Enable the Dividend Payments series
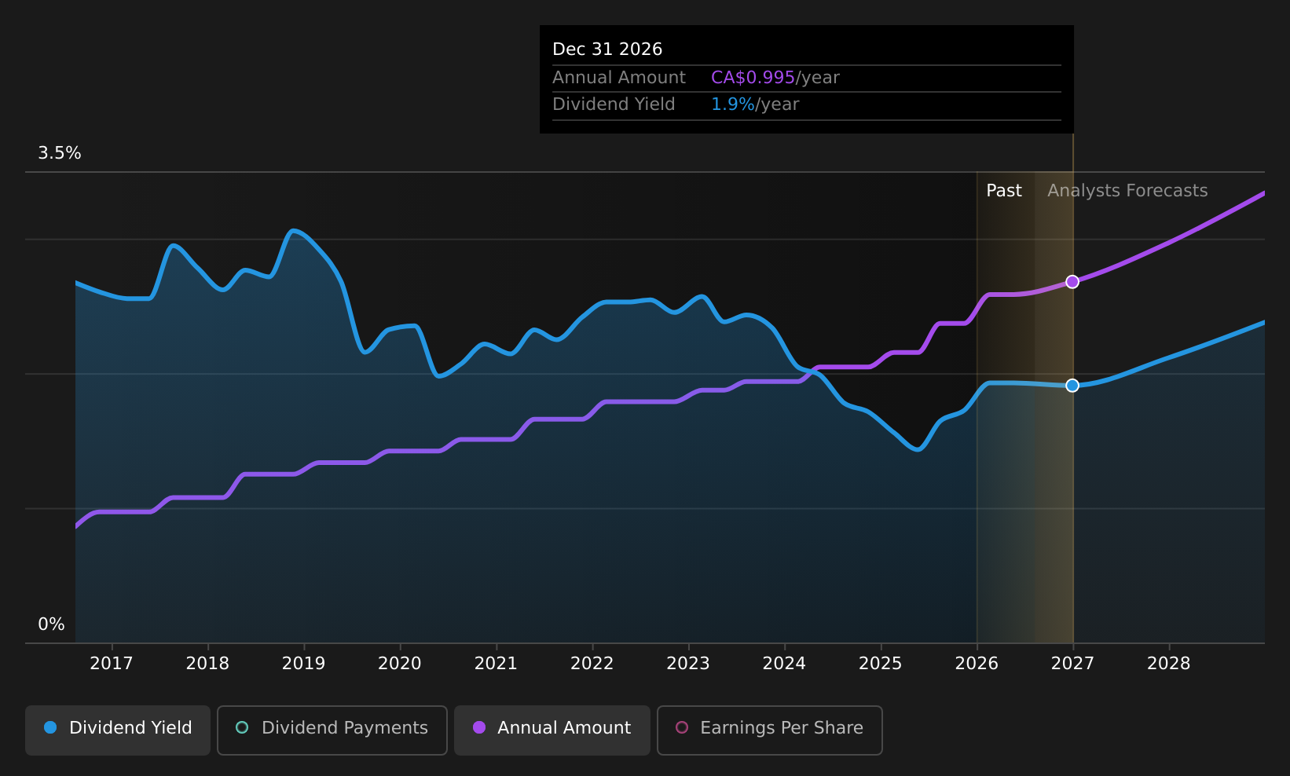This screenshot has width=1290, height=776. (332, 730)
